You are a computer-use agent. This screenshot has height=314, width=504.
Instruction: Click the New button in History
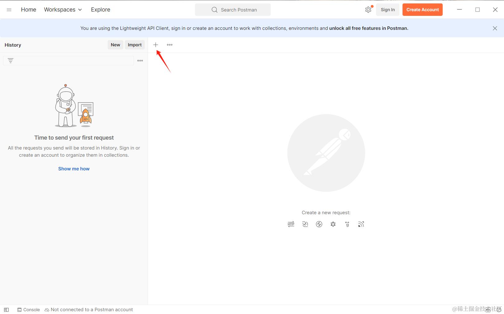point(115,45)
